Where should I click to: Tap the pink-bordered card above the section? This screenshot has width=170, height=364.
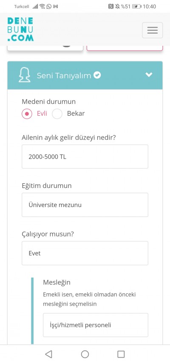tap(125, 48)
